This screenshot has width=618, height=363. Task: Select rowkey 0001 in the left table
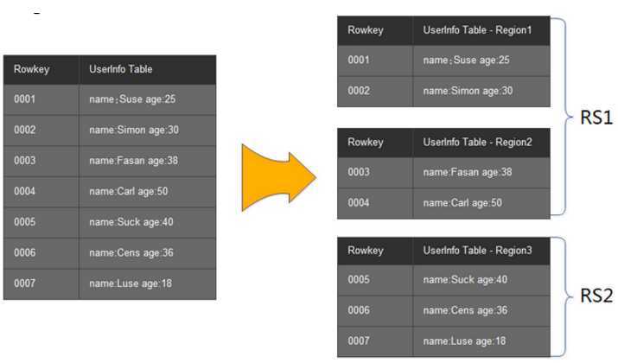tap(24, 99)
